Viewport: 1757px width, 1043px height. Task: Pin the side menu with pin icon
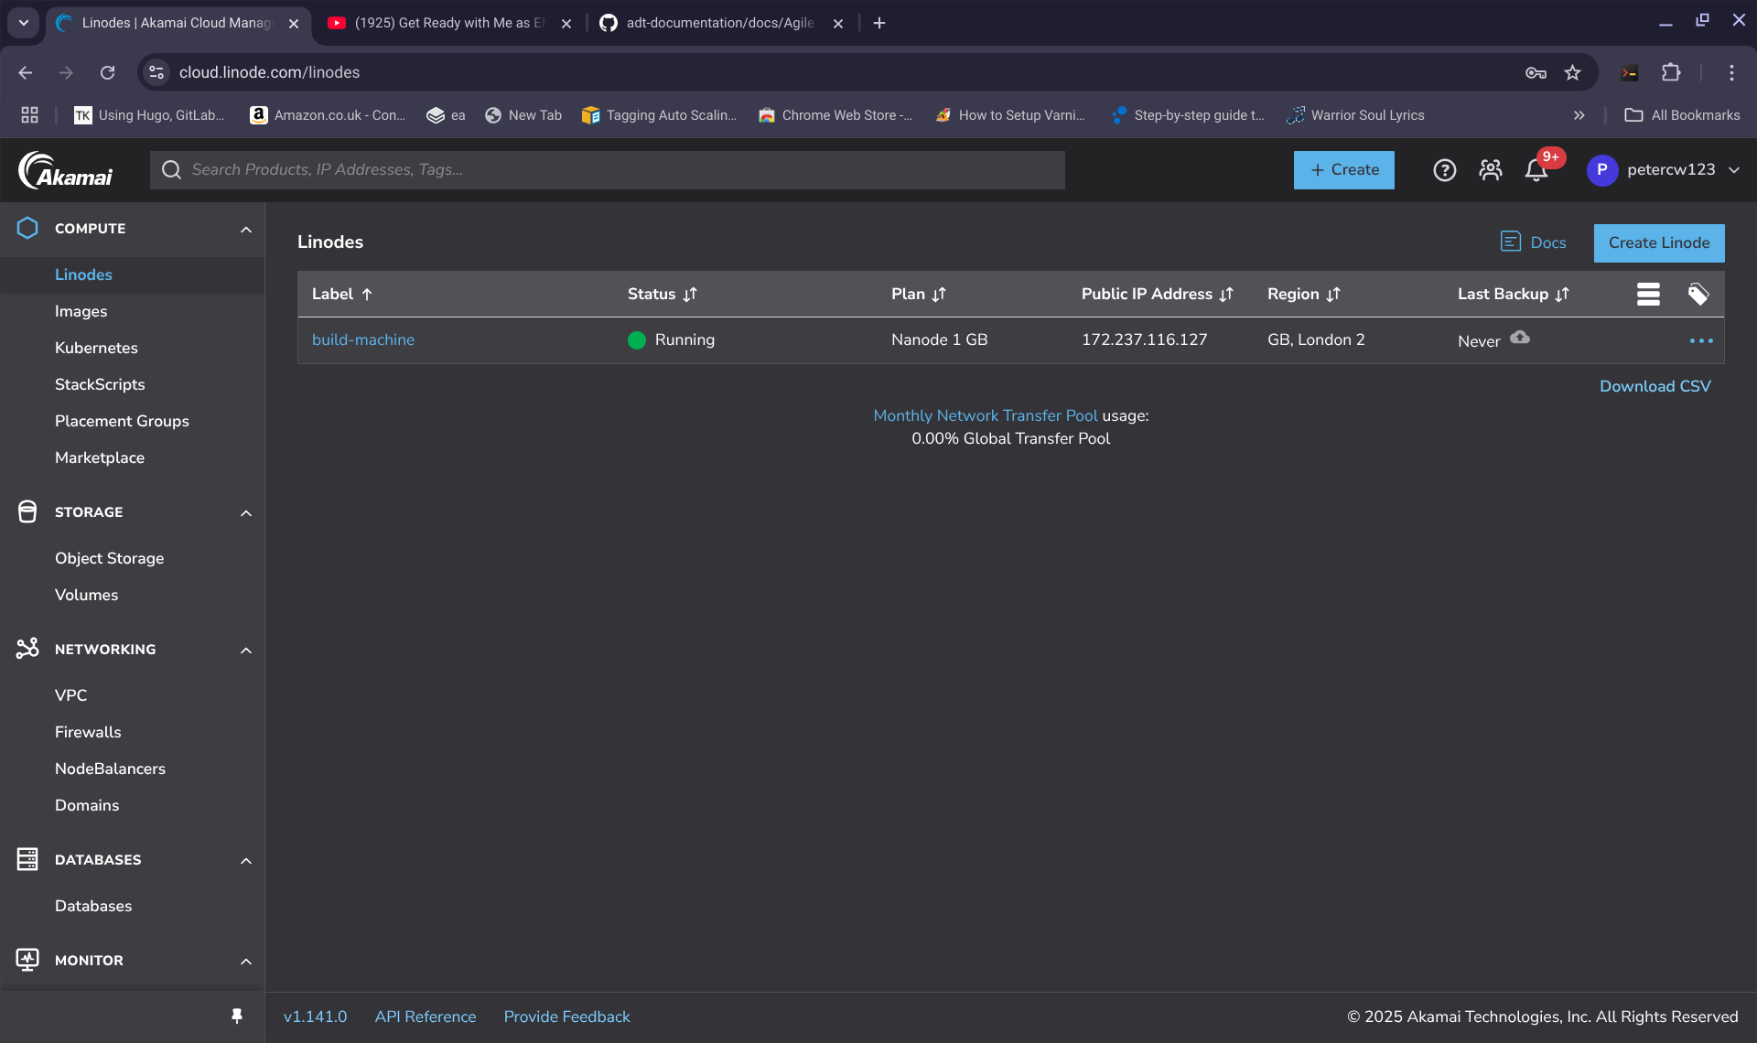[236, 1016]
